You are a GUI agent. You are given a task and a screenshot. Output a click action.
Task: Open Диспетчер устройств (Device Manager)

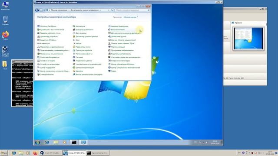[x=47, y=36]
